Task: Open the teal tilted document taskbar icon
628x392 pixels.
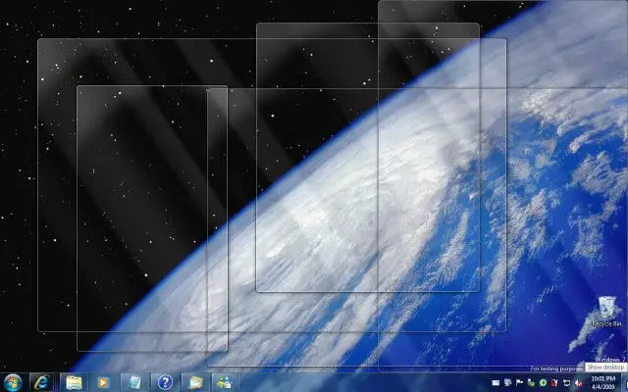Action: click(134, 383)
